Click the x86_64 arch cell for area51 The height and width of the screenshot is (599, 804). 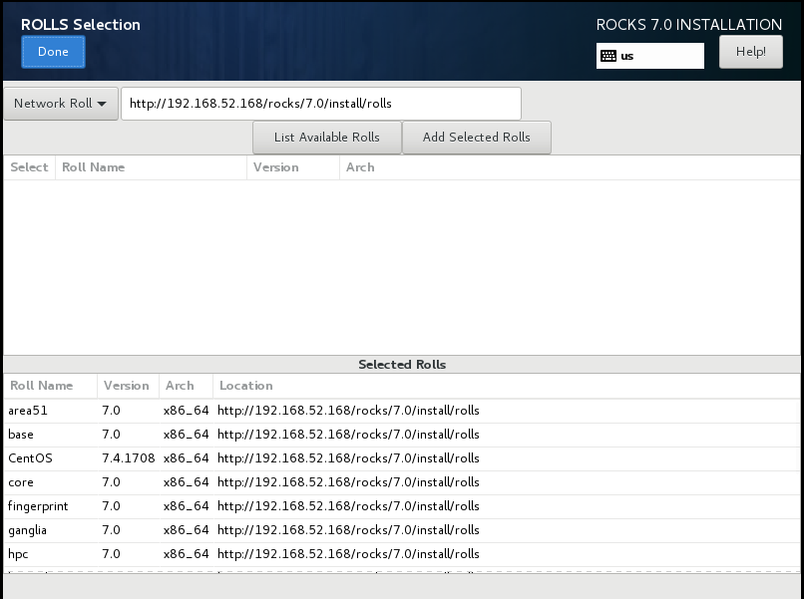pos(187,411)
